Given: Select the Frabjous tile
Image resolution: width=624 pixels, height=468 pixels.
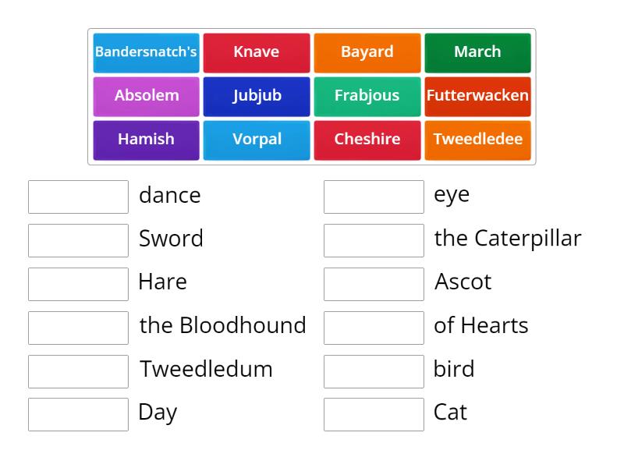Looking at the screenshot, I should [x=367, y=96].
